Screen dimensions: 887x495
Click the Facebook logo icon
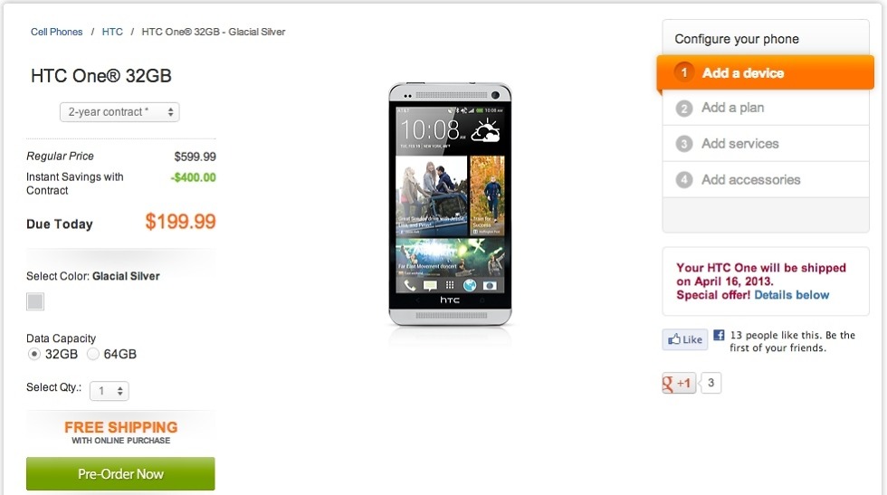(x=719, y=336)
